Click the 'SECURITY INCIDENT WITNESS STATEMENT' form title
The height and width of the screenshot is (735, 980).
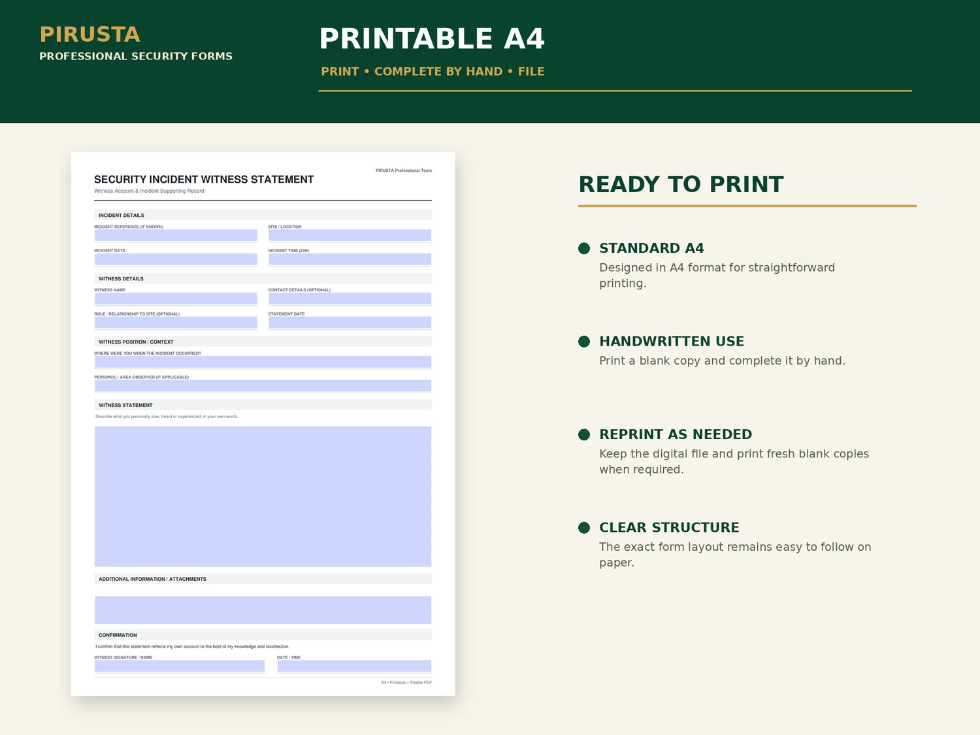pos(204,180)
